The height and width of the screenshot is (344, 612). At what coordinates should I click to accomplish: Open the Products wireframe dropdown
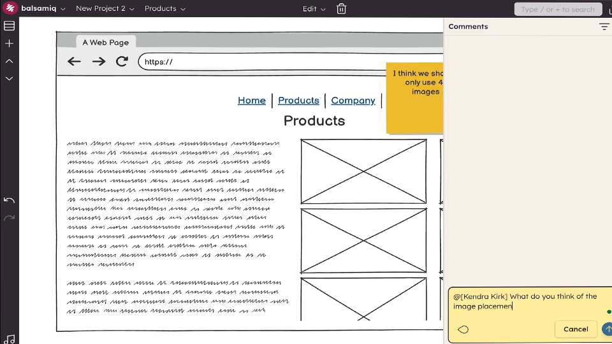164,8
